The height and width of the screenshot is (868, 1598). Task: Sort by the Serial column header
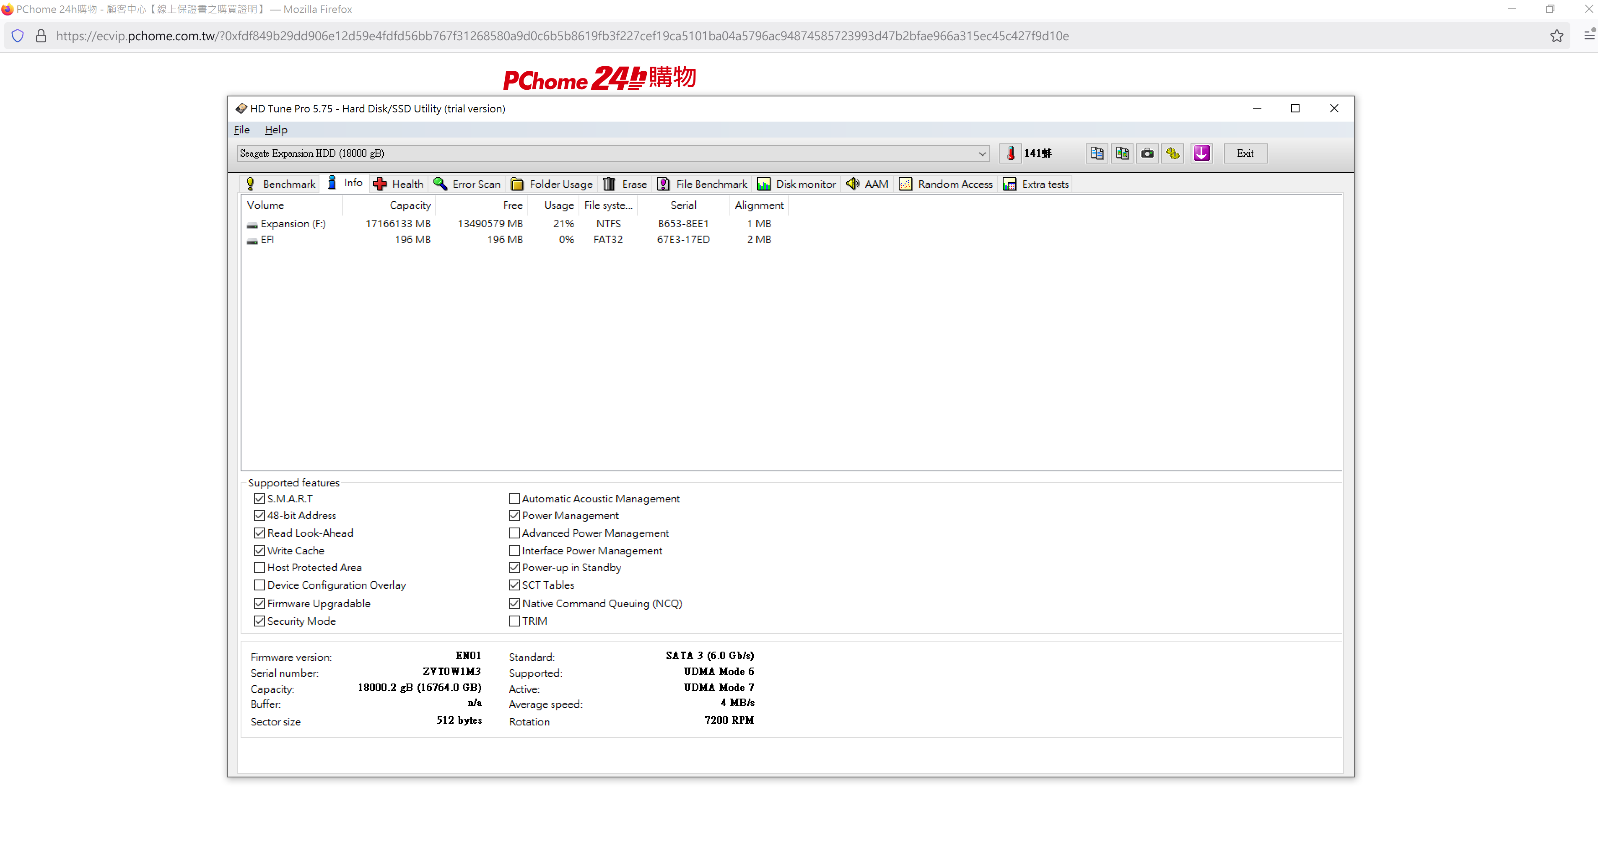683,205
